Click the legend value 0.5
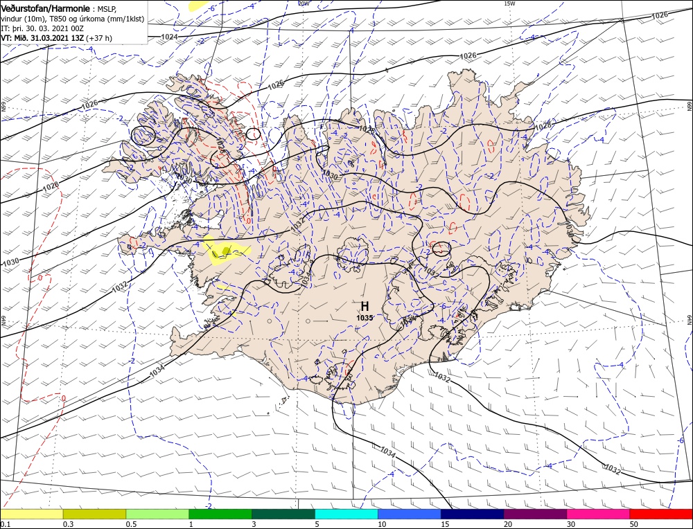 131,524
